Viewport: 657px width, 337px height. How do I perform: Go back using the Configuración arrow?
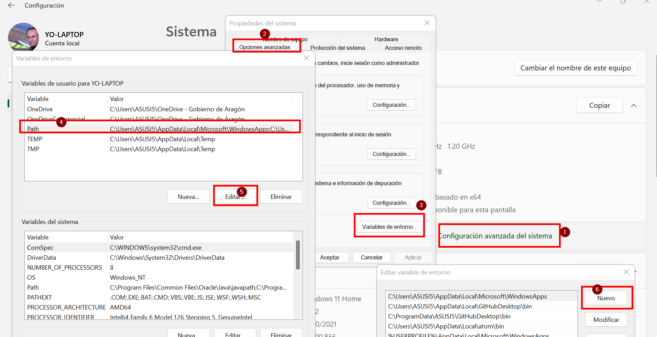point(11,5)
